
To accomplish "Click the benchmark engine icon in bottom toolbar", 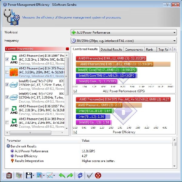I will (9, 175).
